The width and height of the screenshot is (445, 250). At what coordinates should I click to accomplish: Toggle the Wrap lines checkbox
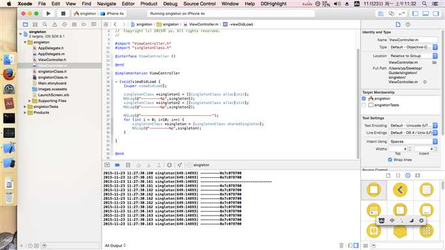click(x=390, y=160)
